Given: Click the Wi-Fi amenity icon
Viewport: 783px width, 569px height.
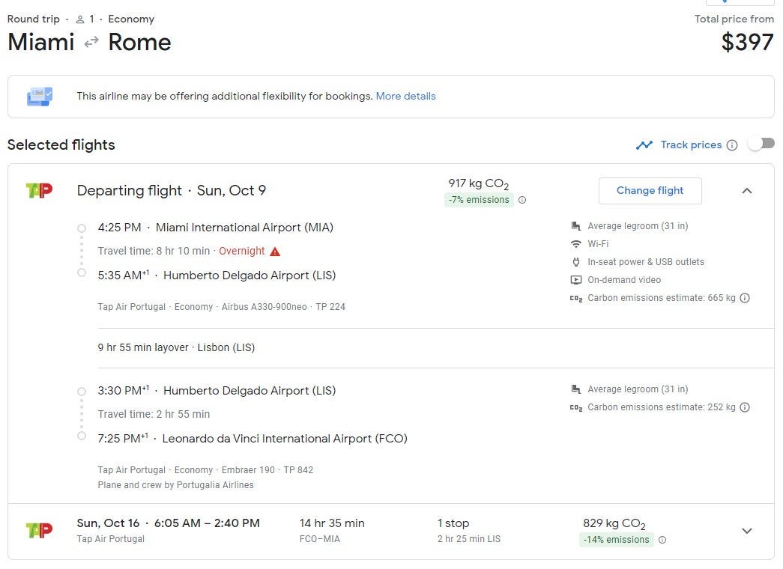Looking at the screenshot, I should [576, 244].
